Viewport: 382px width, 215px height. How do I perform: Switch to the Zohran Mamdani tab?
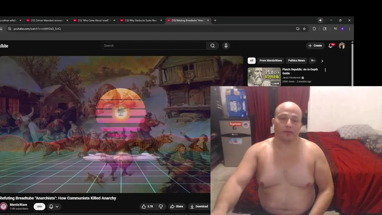(x=47, y=20)
